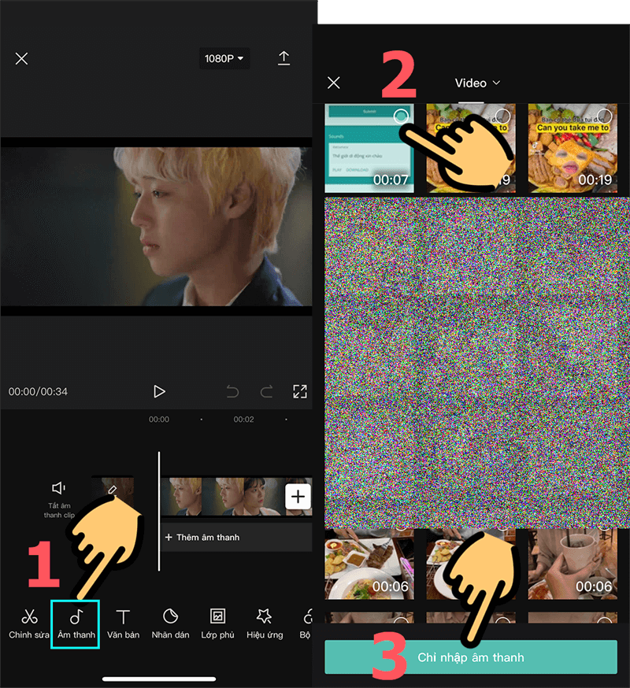Open the Hiệu ứng effects tool
Screen dimensions: 630x688
tap(265, 623)
